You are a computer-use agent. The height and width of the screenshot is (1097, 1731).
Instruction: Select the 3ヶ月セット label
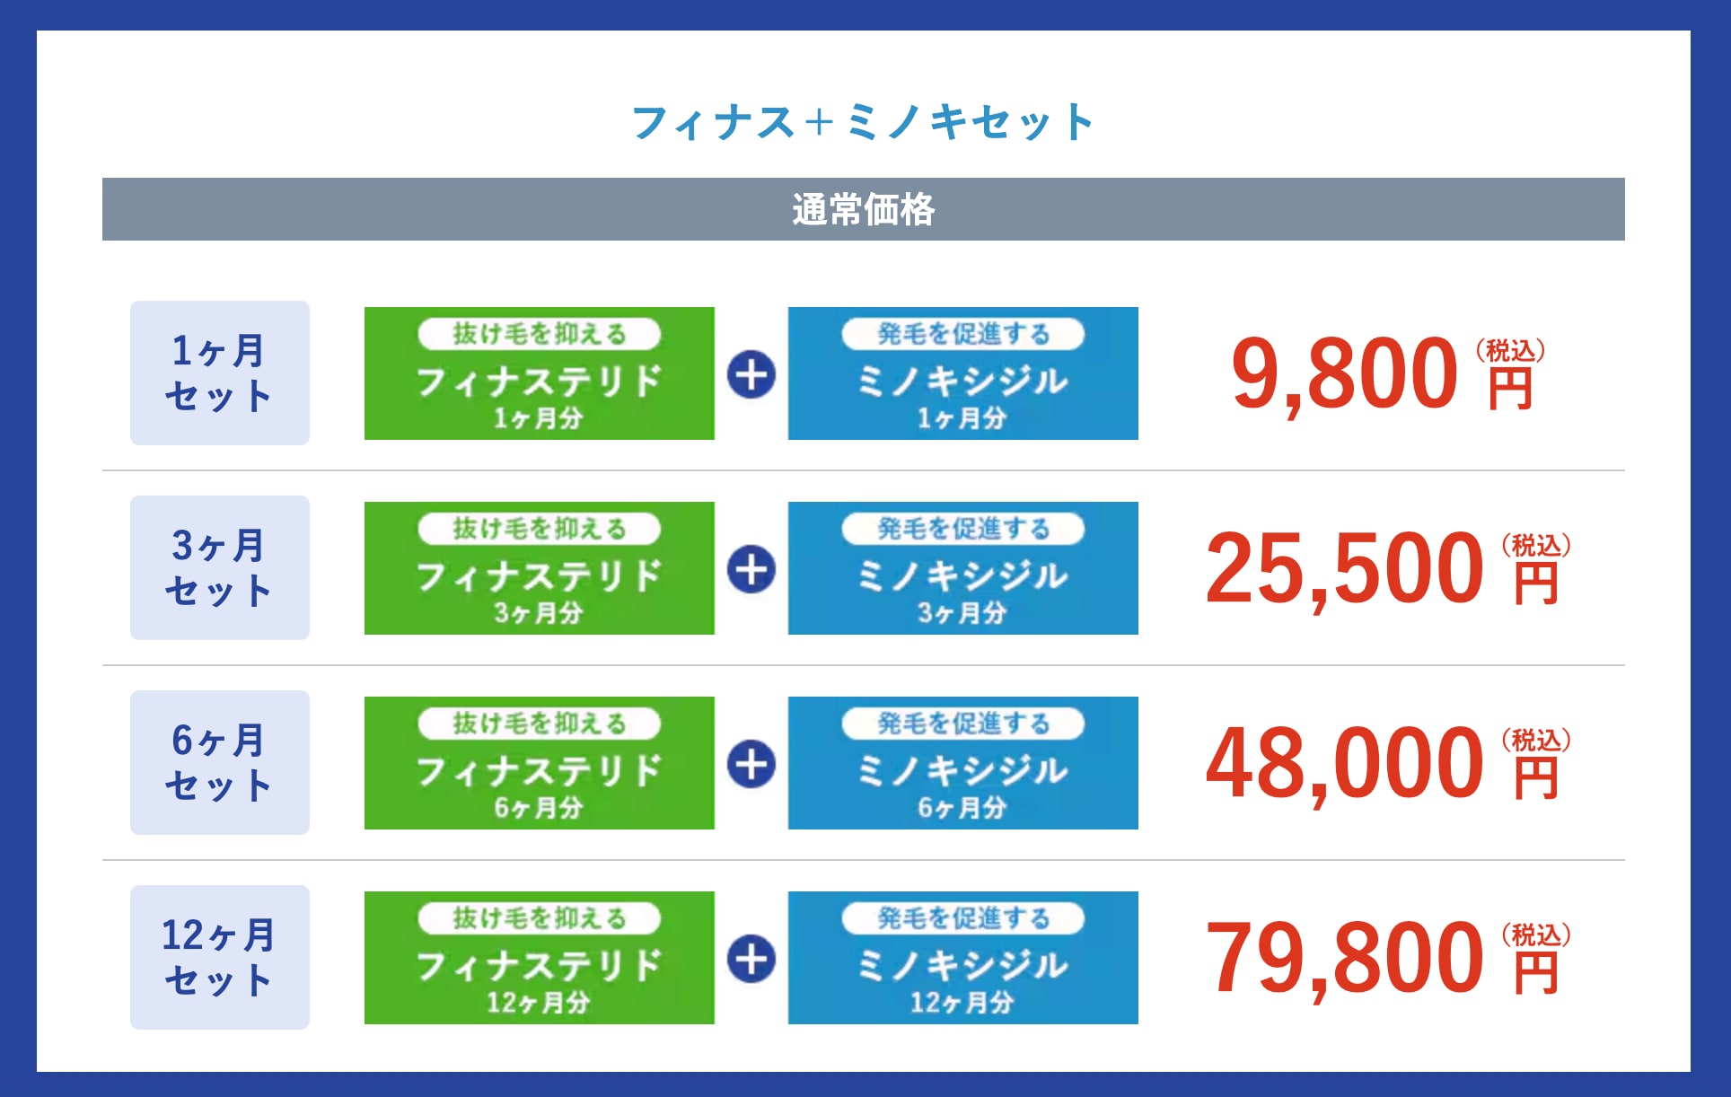click(x=220, y=567)
